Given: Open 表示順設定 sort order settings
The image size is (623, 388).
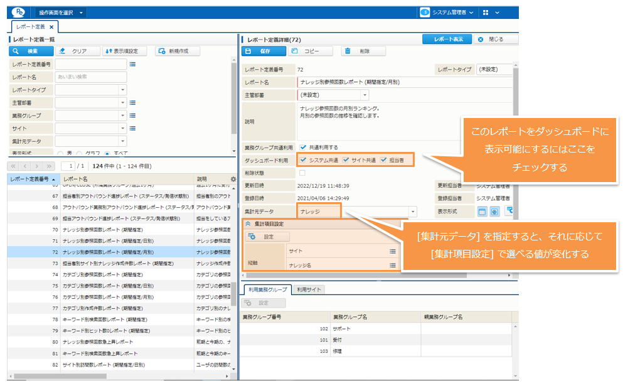Looking at the screenshot, I should pyautogui.click(x=125, y=51).
